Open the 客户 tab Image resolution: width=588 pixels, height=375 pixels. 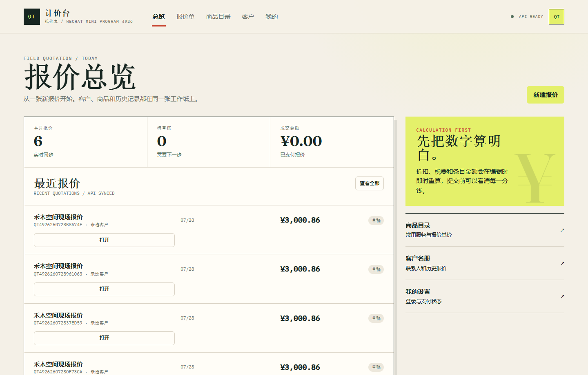(x=248, y=17)
